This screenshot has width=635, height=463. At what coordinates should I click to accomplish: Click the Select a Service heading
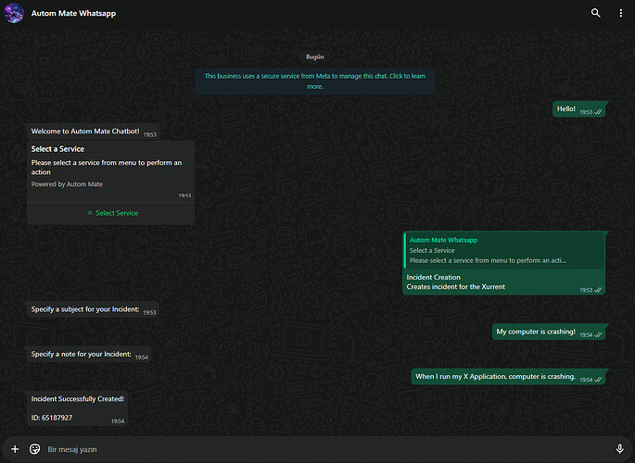tap(57, 149)
